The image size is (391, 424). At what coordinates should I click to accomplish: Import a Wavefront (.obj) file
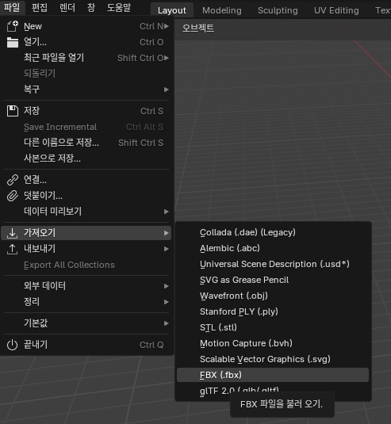coord(273,296)
